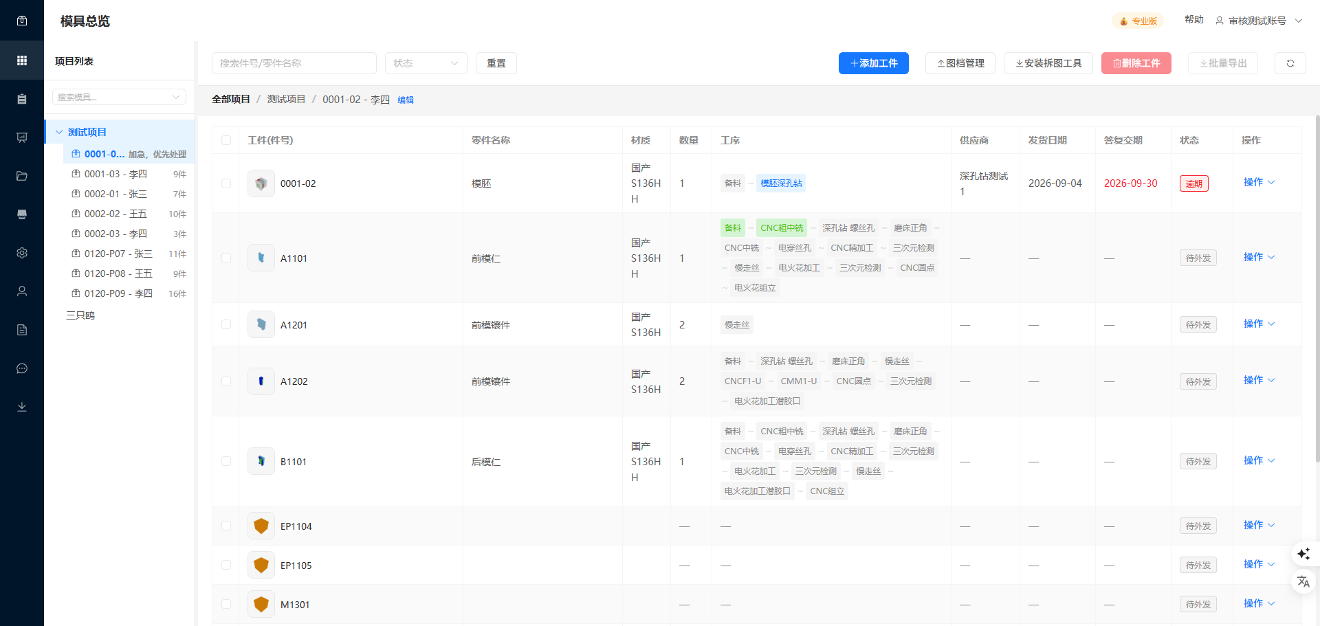Click the 安装拆图工具 button
The height and width of the screenshot is (626, 1320).
coord(1048,63)
